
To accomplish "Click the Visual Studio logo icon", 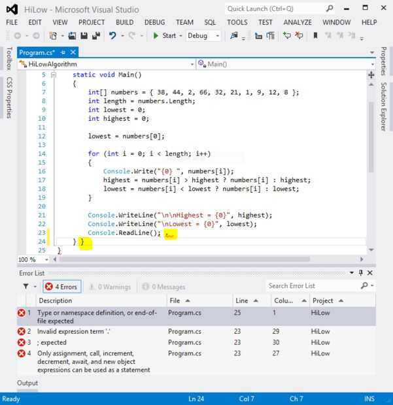I will click(x=12, y=10).
